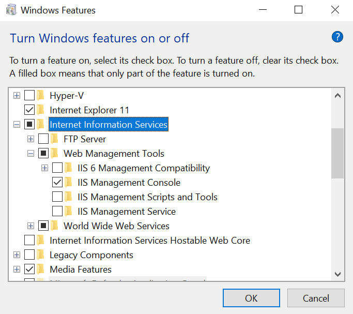Click the FTP Server folder icon
The height and width of the screenshot is (314, 353).
(x=55, y=139)
